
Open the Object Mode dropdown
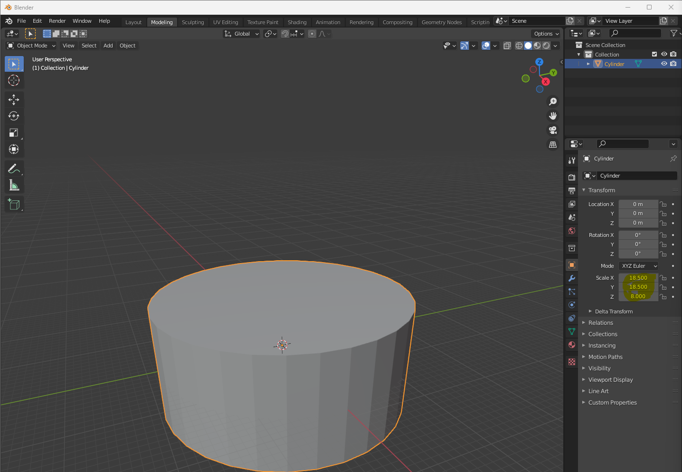[x=31, y=46]
